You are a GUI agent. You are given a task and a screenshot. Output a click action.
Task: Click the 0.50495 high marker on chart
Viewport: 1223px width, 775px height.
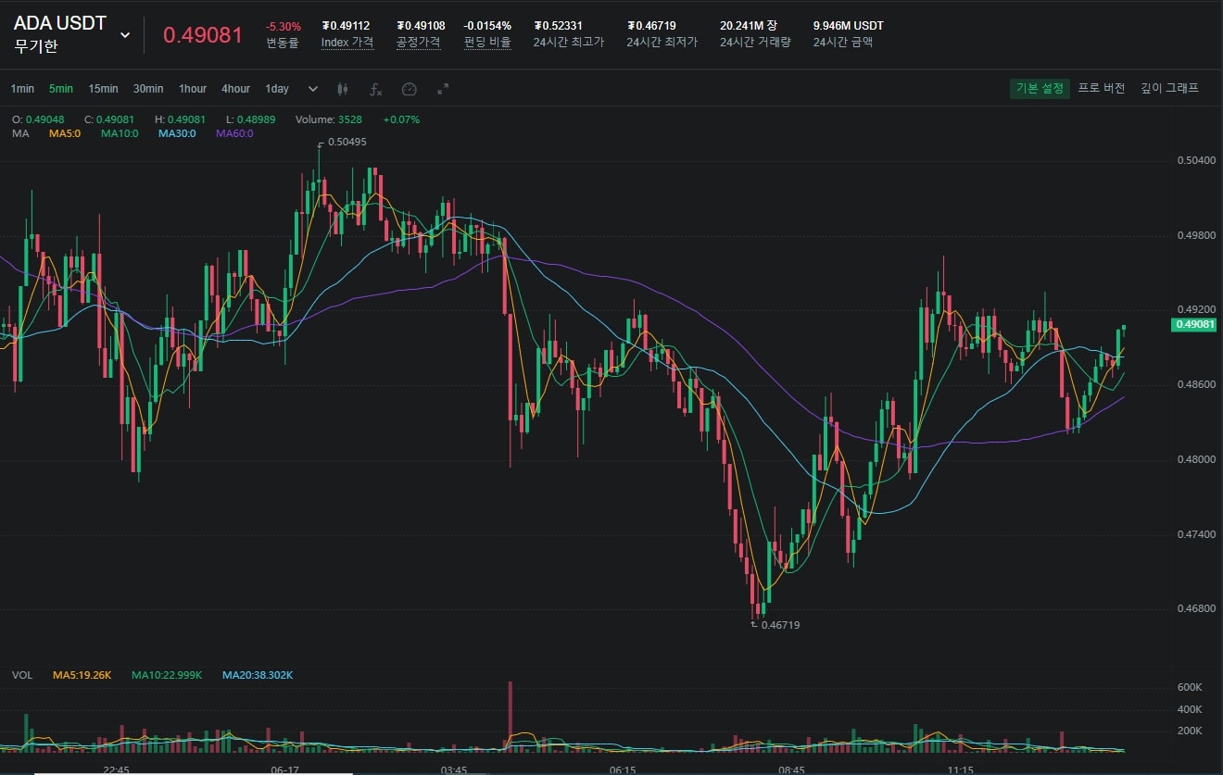(x=347, y=143)
